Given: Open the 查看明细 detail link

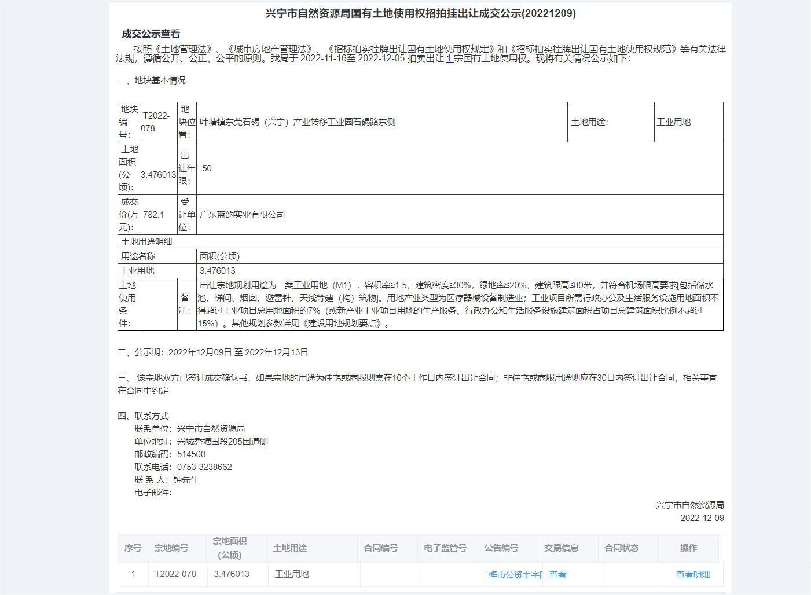Looking at the screenshot, I should tap(692, 574).
